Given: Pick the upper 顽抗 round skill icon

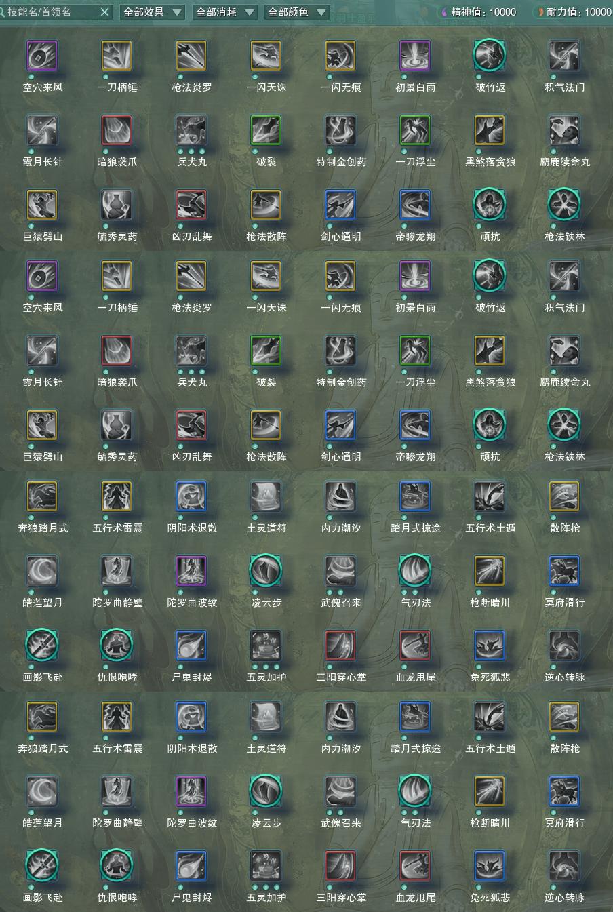Looking at the screenshot, I should tap(490, 205).
